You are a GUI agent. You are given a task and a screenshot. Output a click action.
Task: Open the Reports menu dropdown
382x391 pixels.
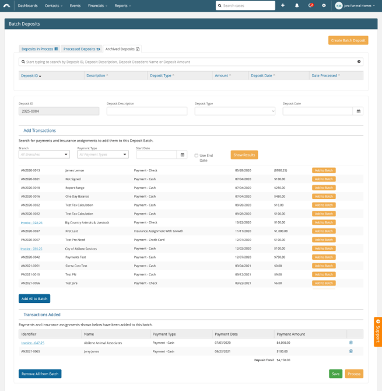pyautogui.click(x=122, y=5)
